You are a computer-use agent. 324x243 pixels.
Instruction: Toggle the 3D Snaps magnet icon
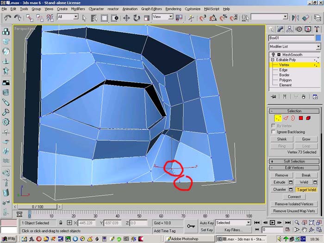point(203,18)
